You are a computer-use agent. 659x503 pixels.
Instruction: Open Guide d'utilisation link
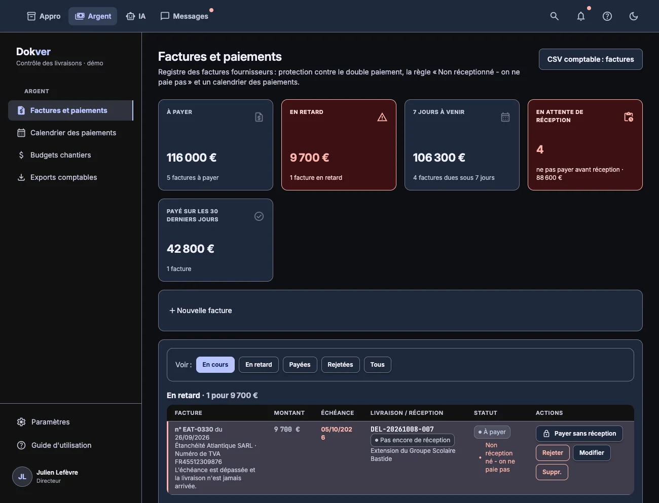tap(70, 445)
